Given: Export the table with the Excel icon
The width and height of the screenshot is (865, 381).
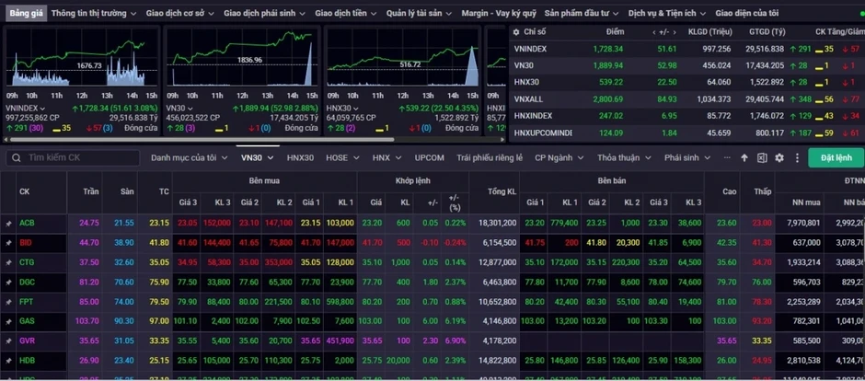Looking at the screenshot, I should click(x=762, y=157).
